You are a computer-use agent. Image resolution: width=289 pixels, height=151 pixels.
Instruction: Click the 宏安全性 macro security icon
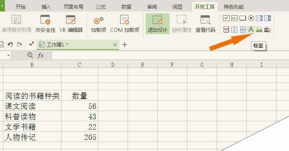point(45,24)
